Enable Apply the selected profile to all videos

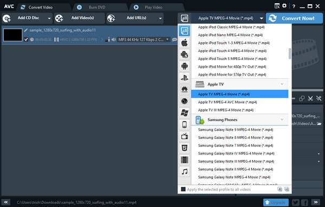(x=183, y=189)
